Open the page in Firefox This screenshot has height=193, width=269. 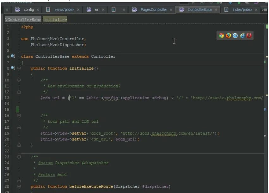pyautogui.click(x=228, y=35)
